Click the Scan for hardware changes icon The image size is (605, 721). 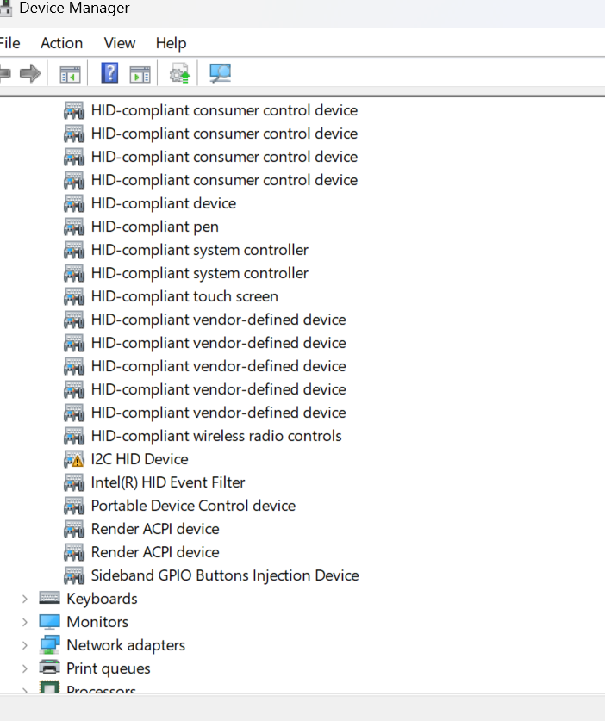220,73
